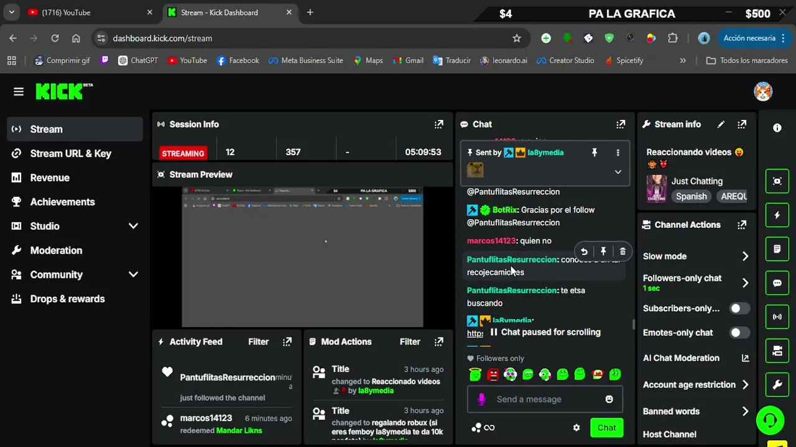Toggle Emotes-only chat switch

(739, 333)
